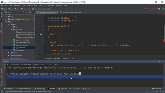Open the 6: TODO tool window
Screen dimensions: 165x93
[x=87, y=89]
